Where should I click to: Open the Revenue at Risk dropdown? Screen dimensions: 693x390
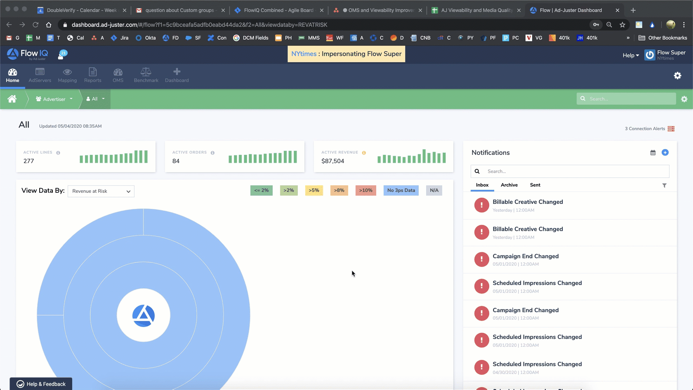(101, 191)
